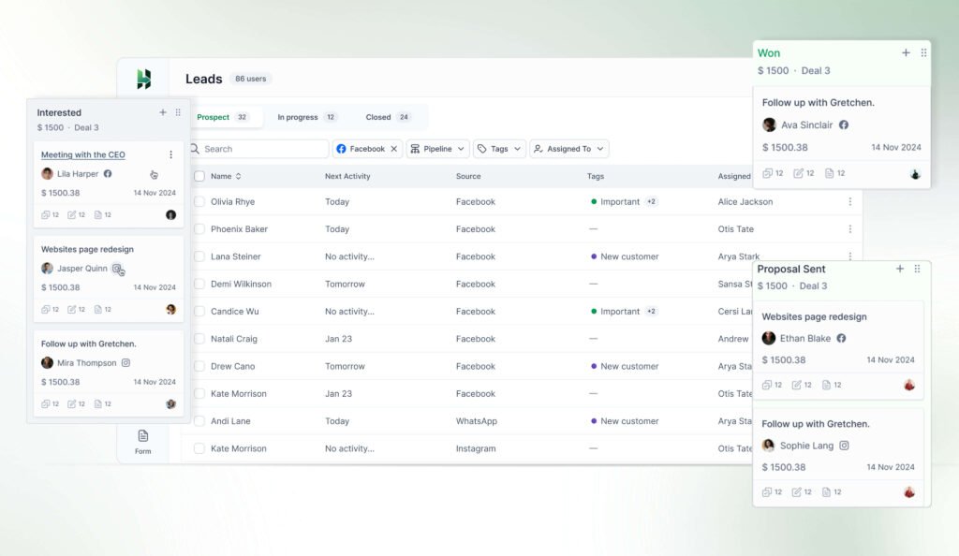Screen dimensions: 959x556
Task: Open the Meeting with the CEO deal link
Action: pos(84,154)
